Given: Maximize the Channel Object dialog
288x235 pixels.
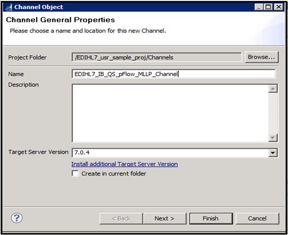Looking at the screenshot, I should click(x=268, y=7).
